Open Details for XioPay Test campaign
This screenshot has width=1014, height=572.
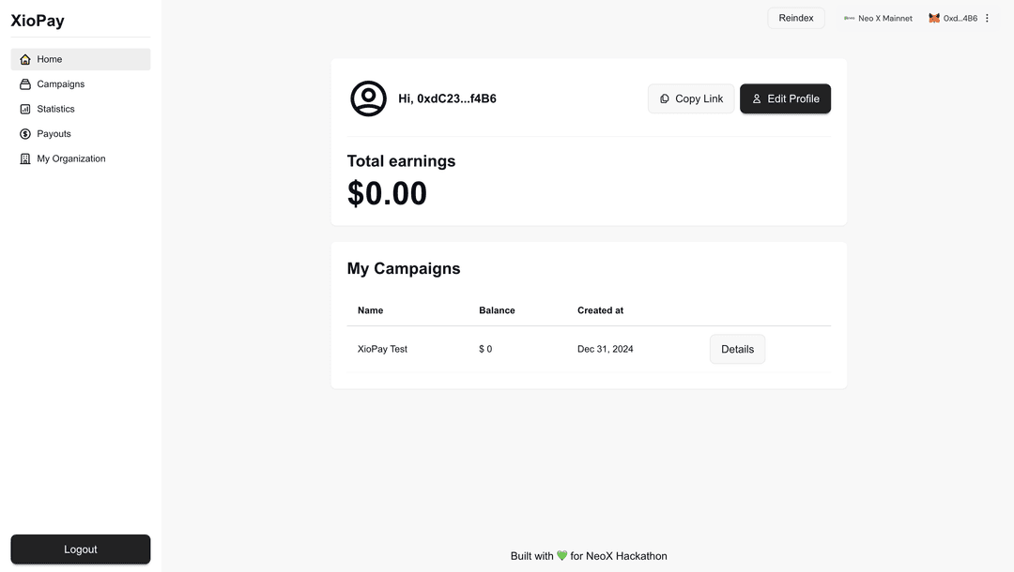click(x=737, y=349)
